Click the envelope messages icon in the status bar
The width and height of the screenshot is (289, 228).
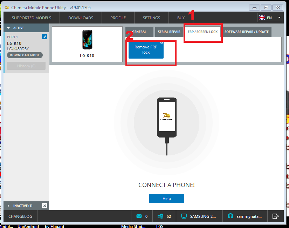(x=139, y=216)
